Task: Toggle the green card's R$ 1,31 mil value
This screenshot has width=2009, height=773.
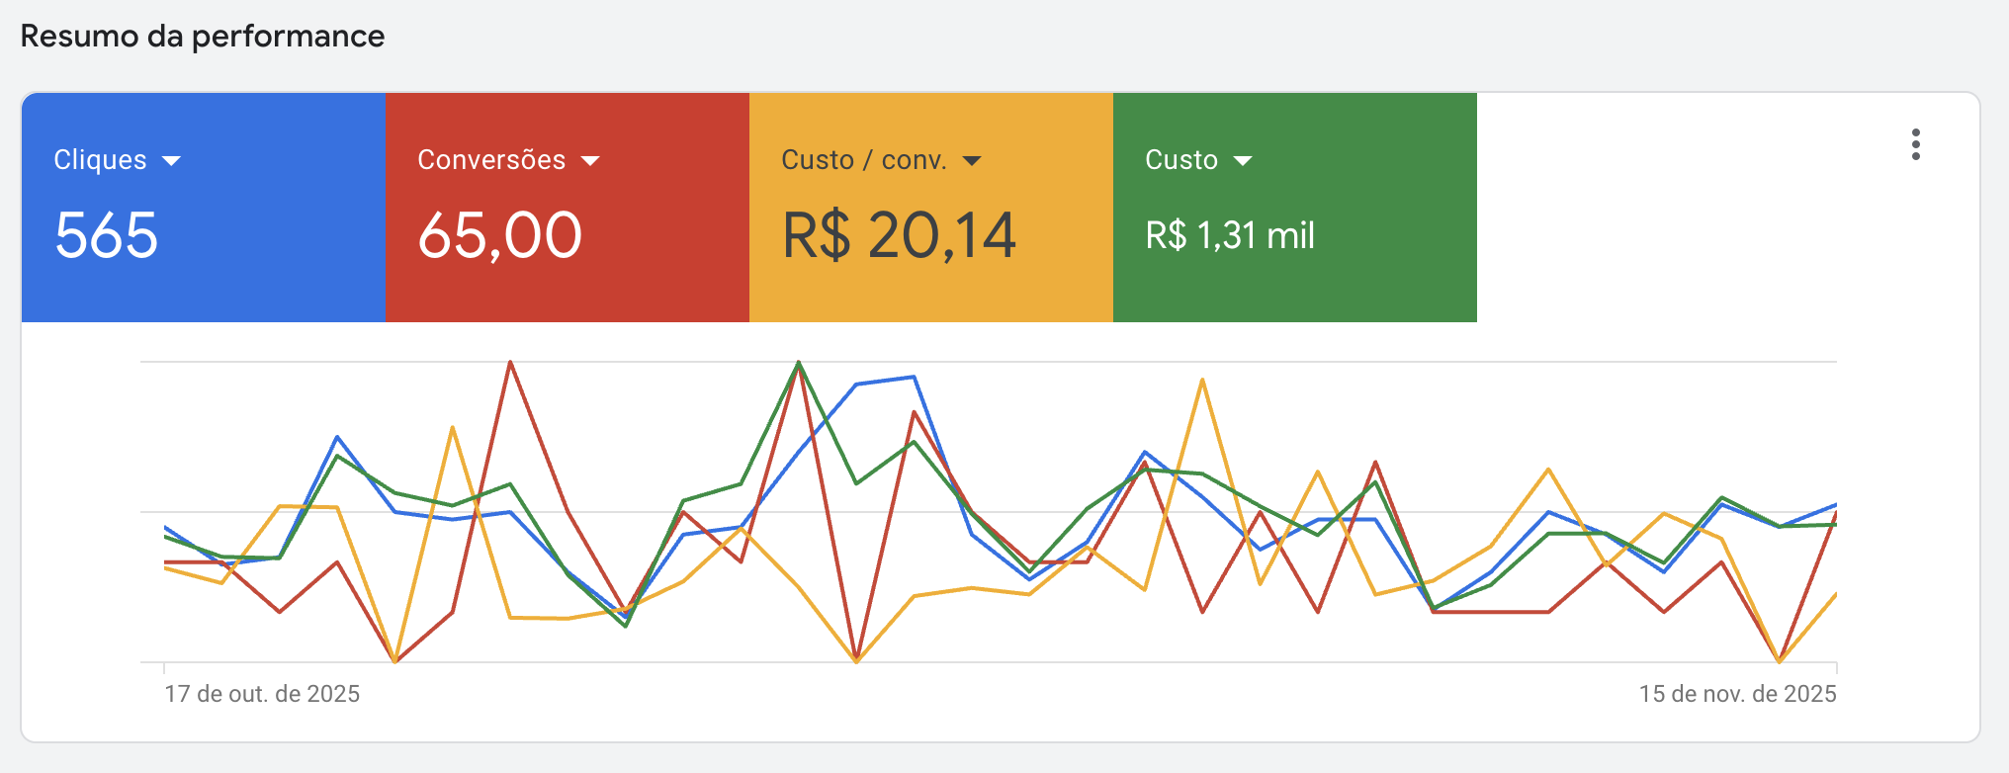Action: tap(1229, 236)
